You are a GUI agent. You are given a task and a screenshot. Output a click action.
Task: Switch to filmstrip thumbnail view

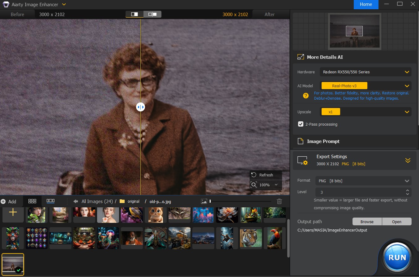tap(50, 201)
